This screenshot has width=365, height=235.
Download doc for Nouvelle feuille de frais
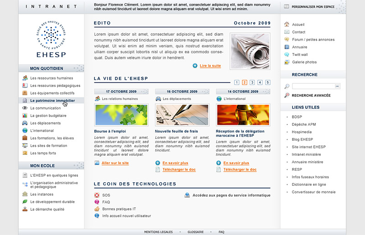[179, 169]
